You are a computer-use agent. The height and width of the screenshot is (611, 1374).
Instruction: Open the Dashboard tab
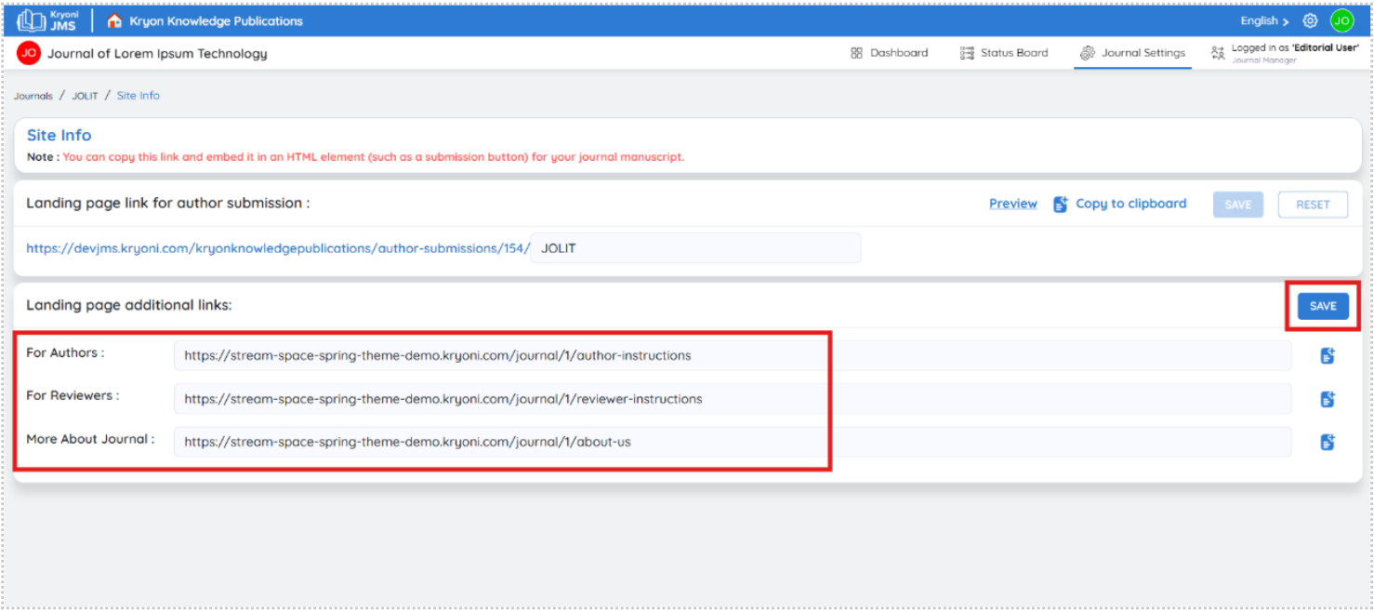[x=889, y=53]
